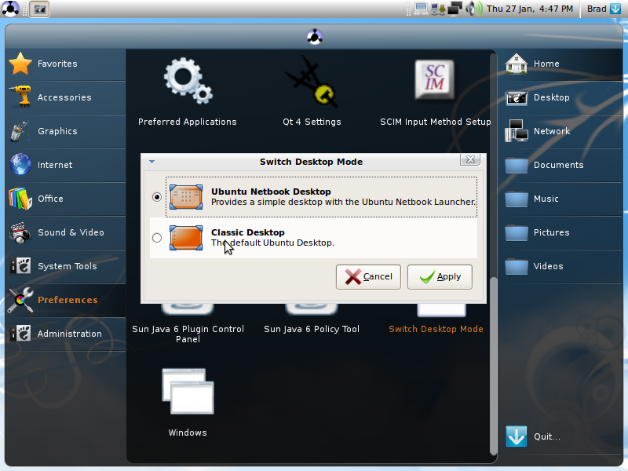Open the Favorites category
628x471 pixels.
tap(65, 64)
